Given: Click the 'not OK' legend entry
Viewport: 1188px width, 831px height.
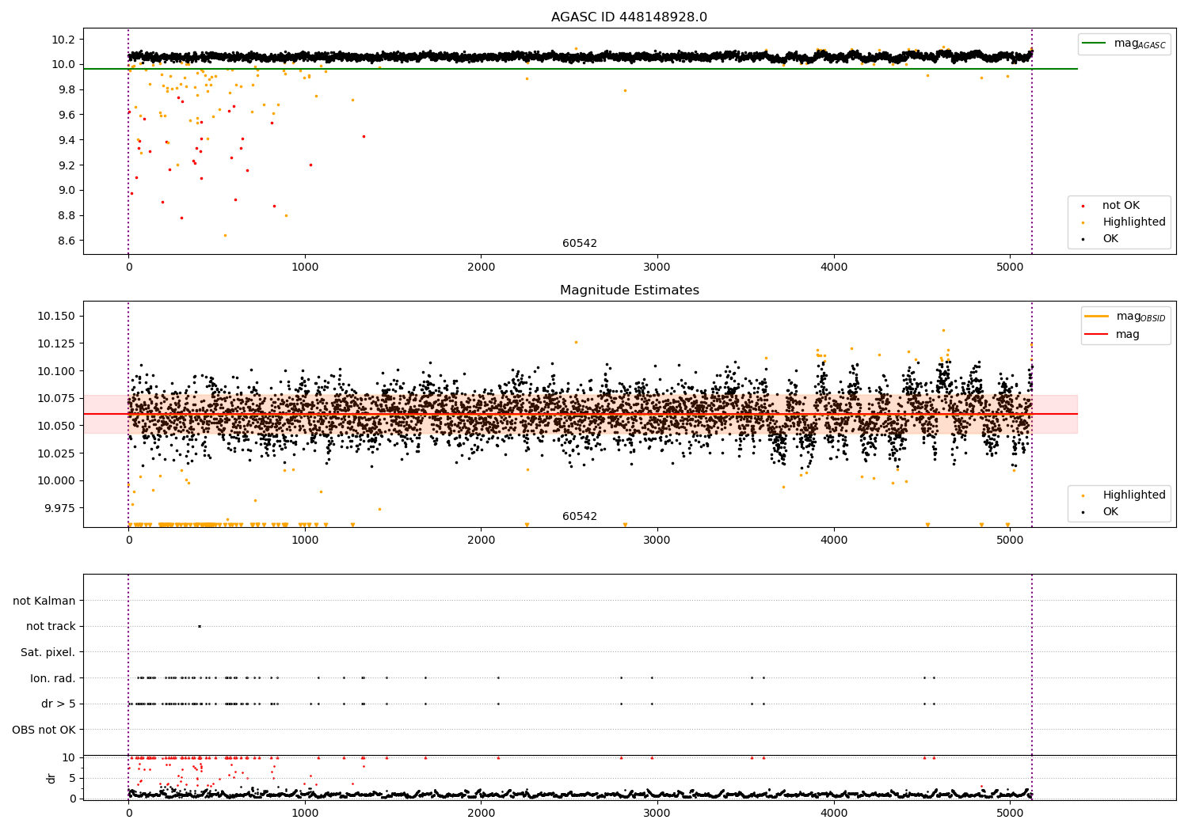Looking at the screenshot, I should [x=1121, y=206].
